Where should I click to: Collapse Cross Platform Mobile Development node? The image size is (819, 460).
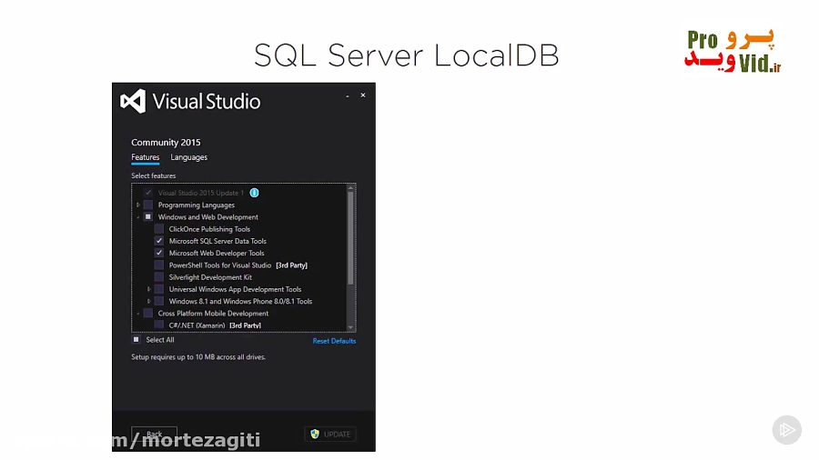coord(138,314)
